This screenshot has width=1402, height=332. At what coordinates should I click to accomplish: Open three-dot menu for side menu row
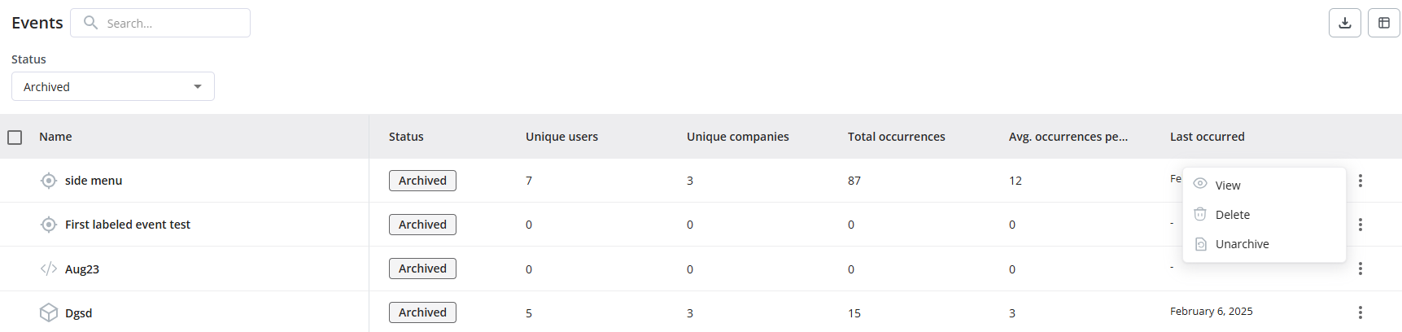pos(1361,181)
